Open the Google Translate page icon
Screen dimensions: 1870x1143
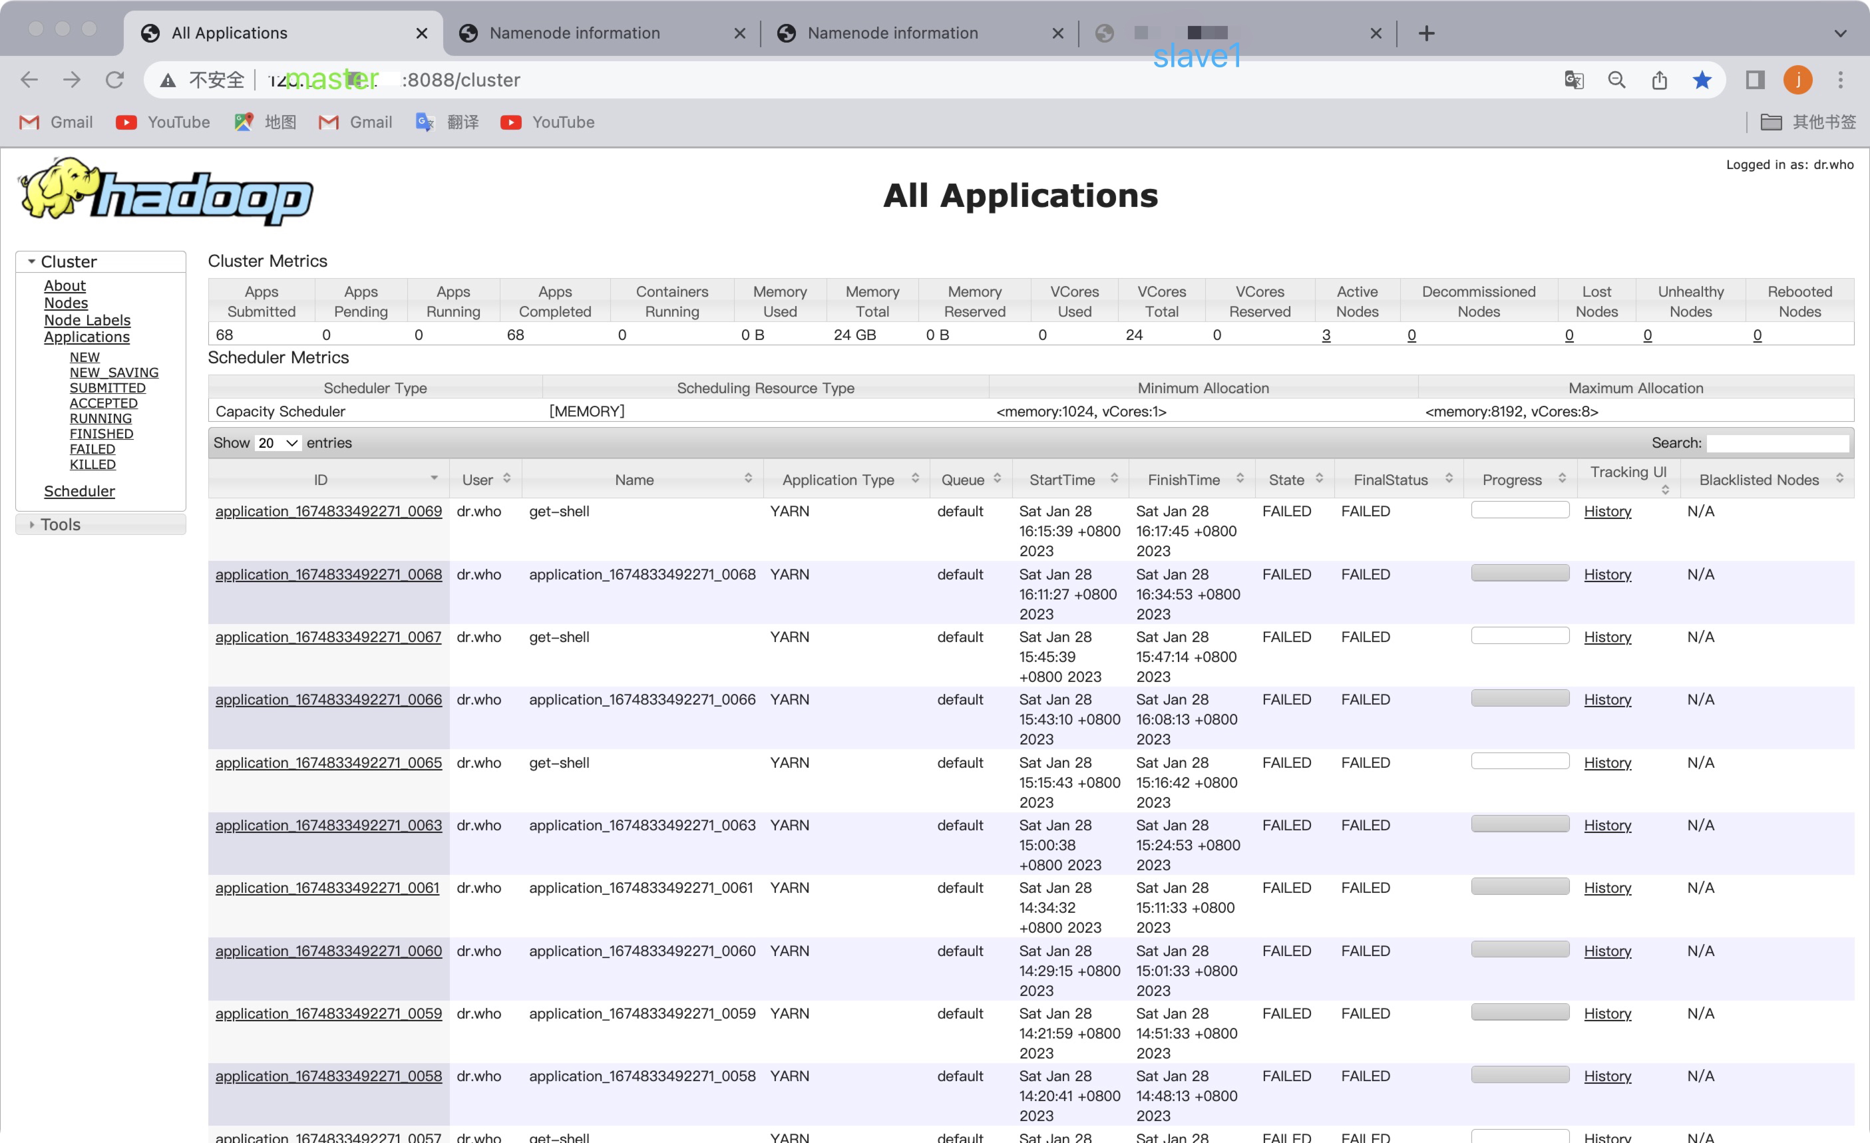pyautogui.click(x=1574, y=80)
